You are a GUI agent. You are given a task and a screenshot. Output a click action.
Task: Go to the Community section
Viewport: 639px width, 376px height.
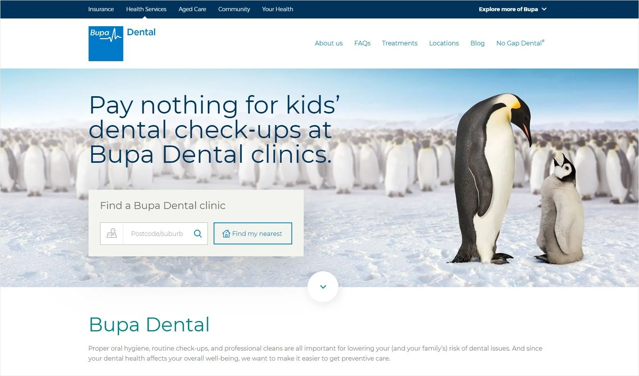click(234, 9)
